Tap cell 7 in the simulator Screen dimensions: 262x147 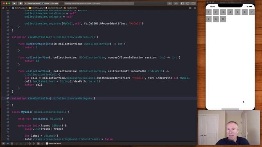pyautogui.click(x=252, y=12)
